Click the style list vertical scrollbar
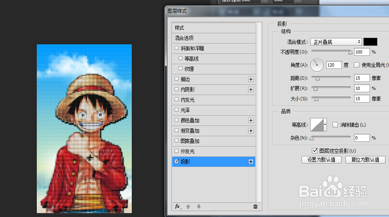Viewport: 389px width, 217px height. pyautogui.click(x=259, y=112)
